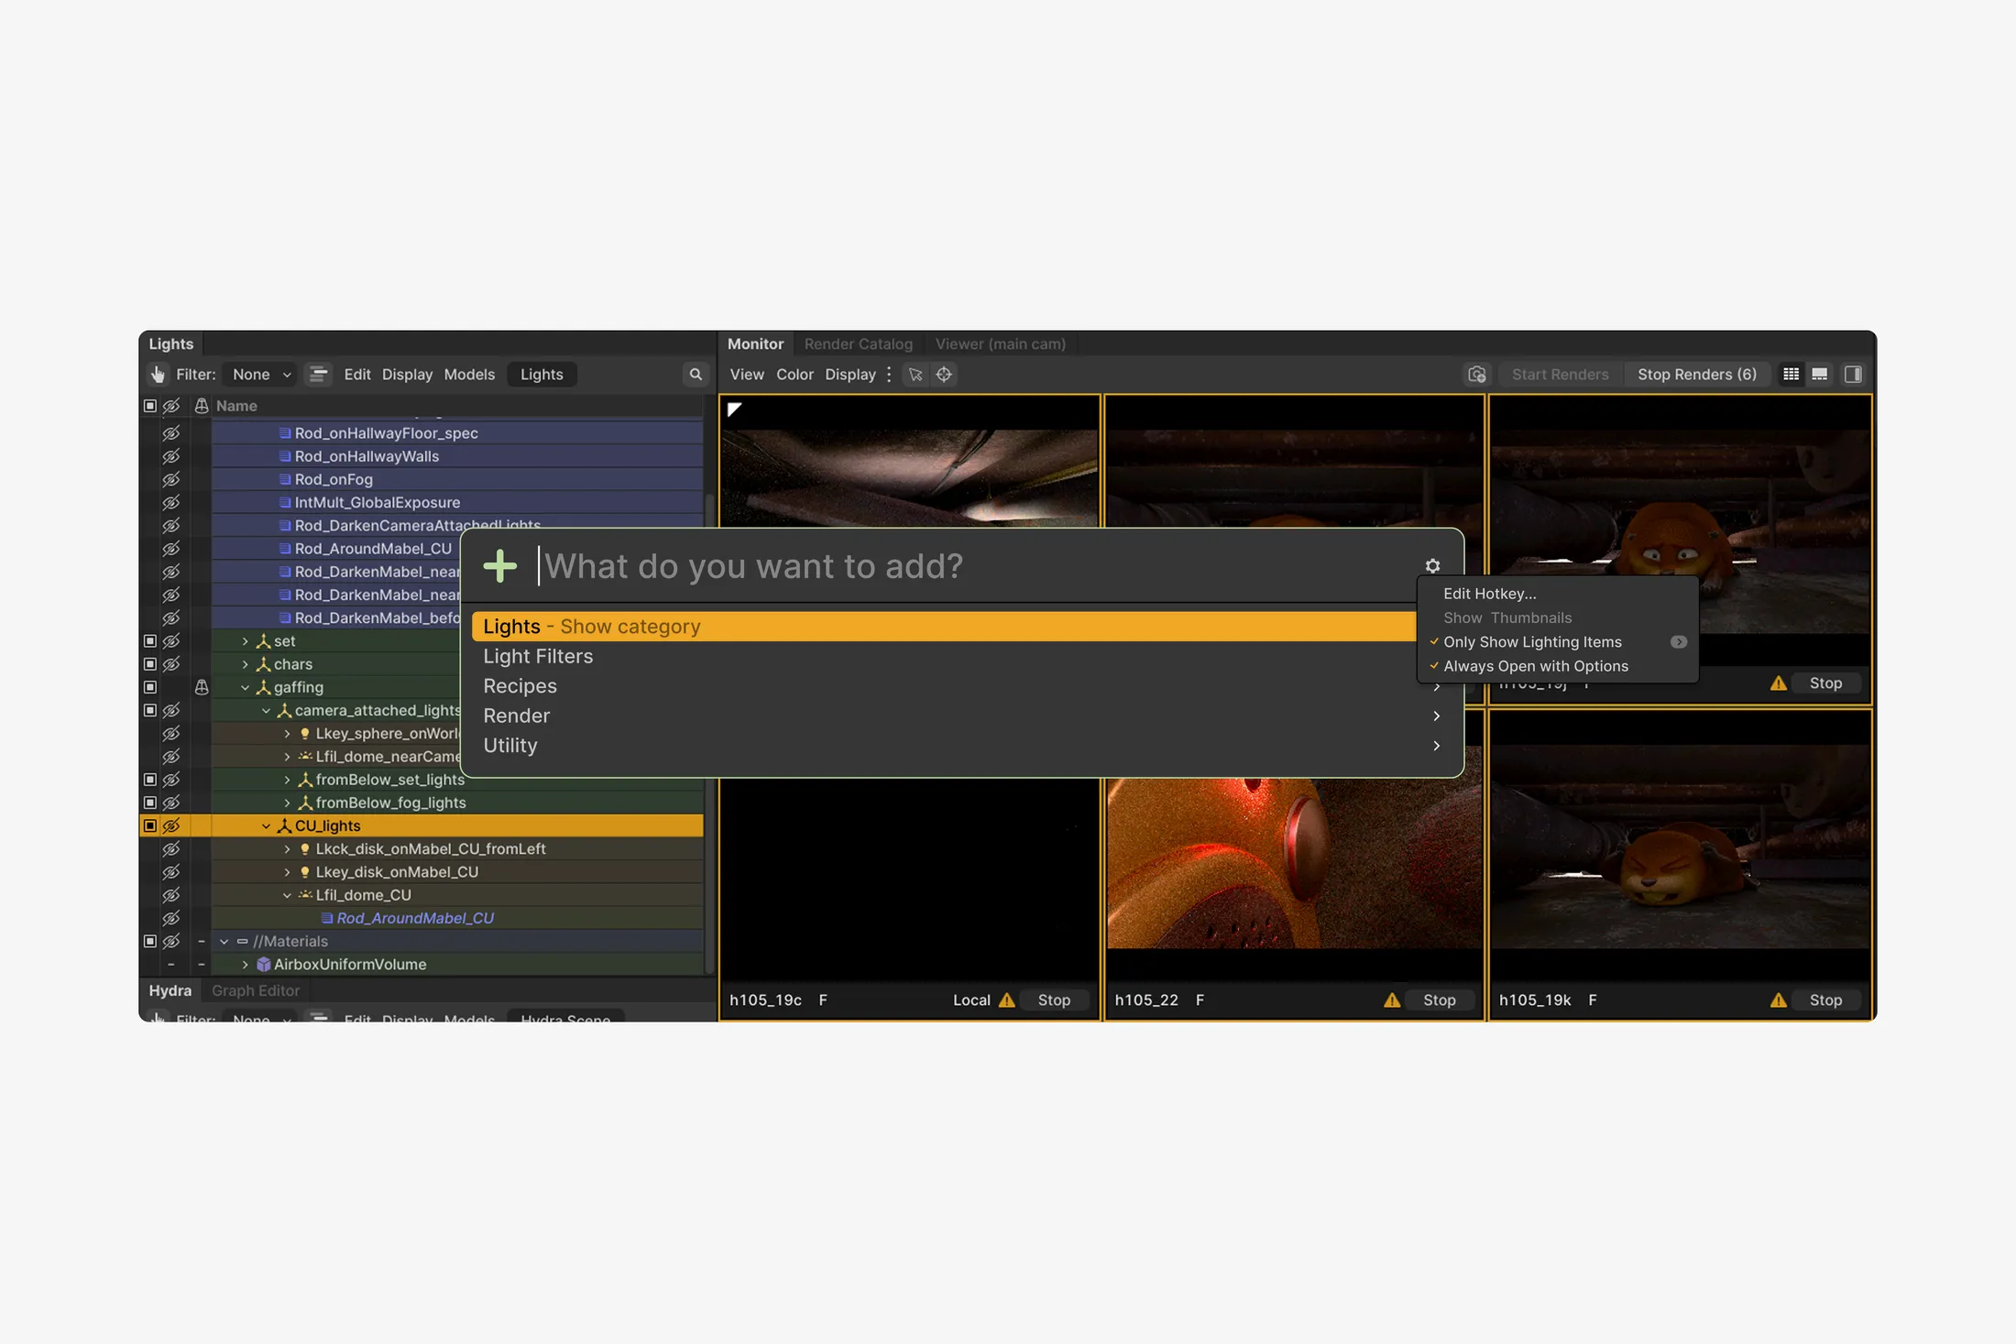2016x1344 pixels.
Task: Click the corner flag on first render tile
Action: click(734, 410)
